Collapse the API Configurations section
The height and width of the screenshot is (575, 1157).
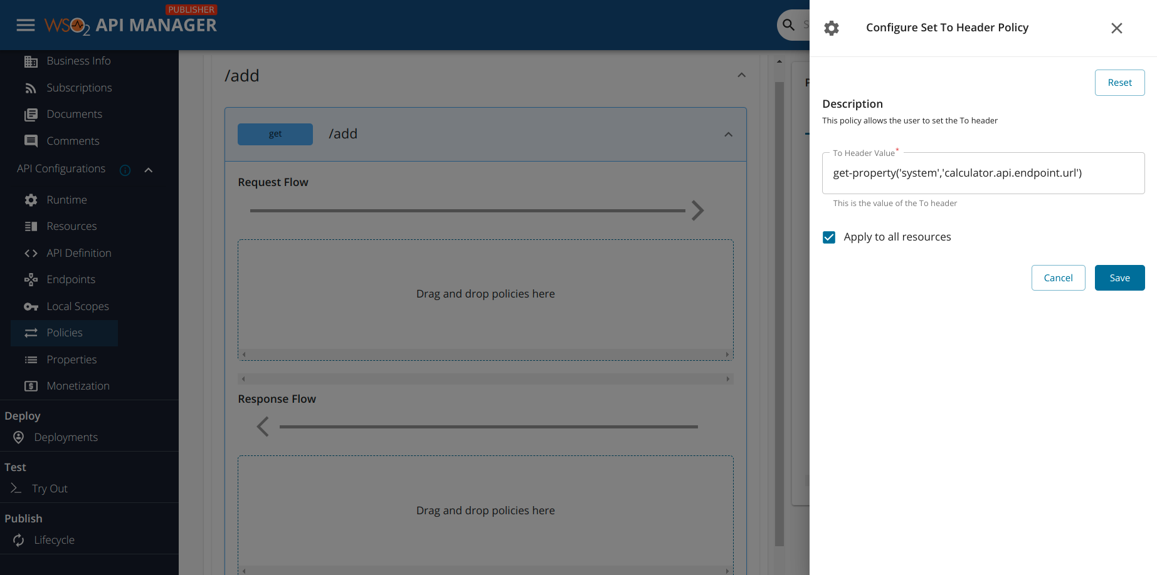coord(149,170)
